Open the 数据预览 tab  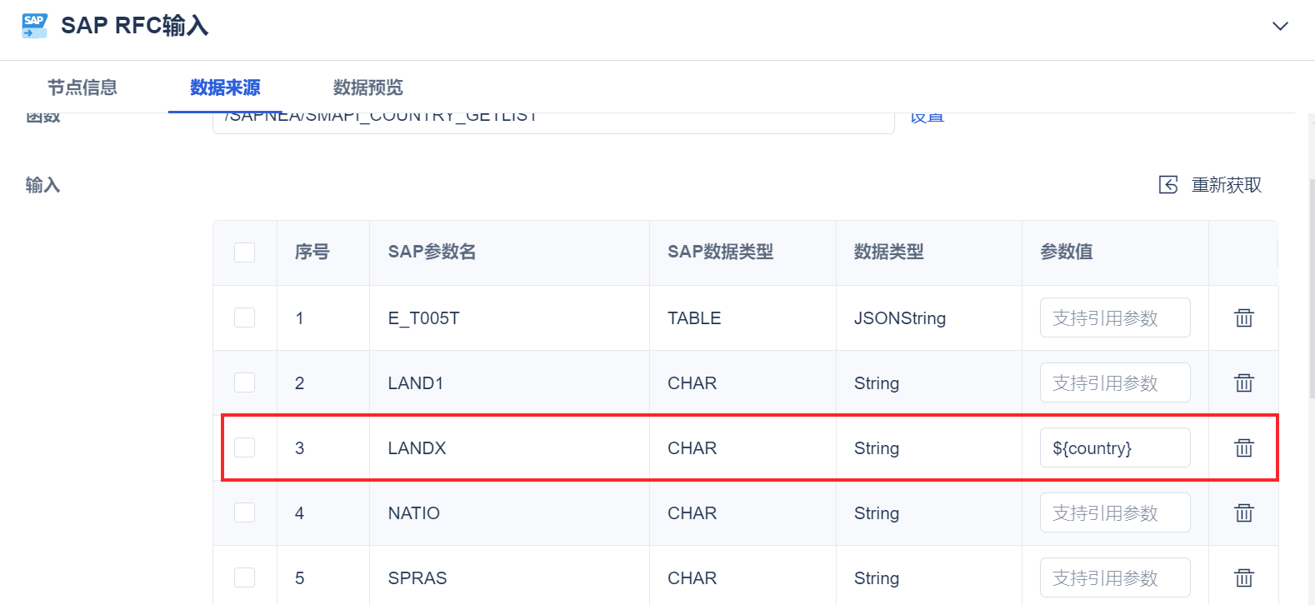click(367, 87)
